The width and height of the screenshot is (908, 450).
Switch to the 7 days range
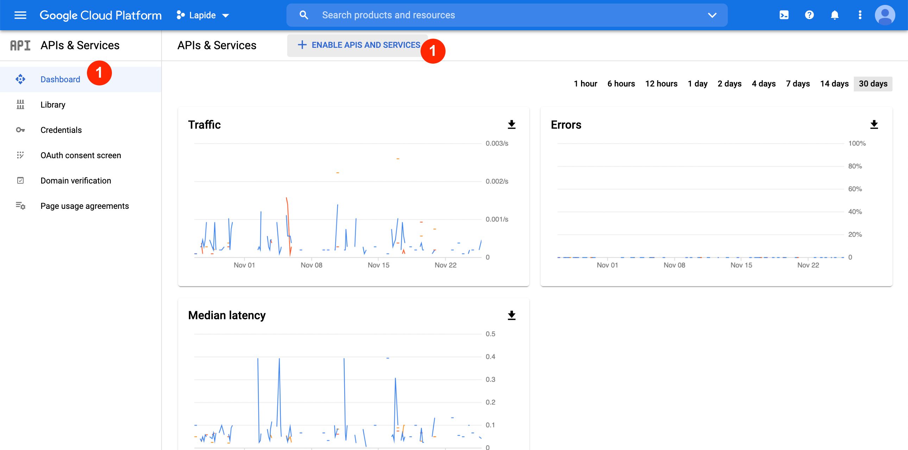coord(798,84)
